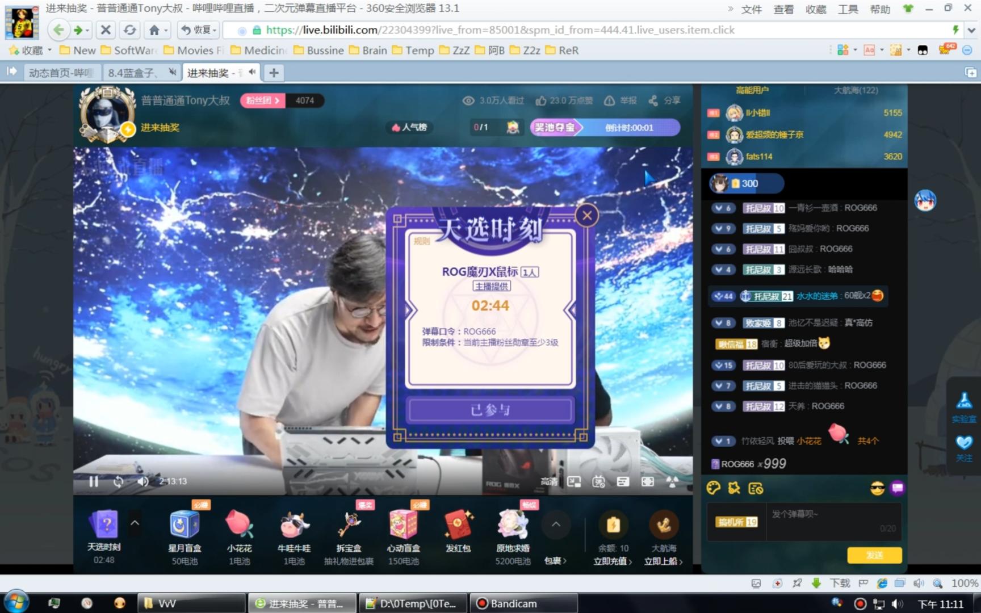This screenshot has height=613, width=981.
Task: Pause the live stream video
Action: click(x=94, y=481)
